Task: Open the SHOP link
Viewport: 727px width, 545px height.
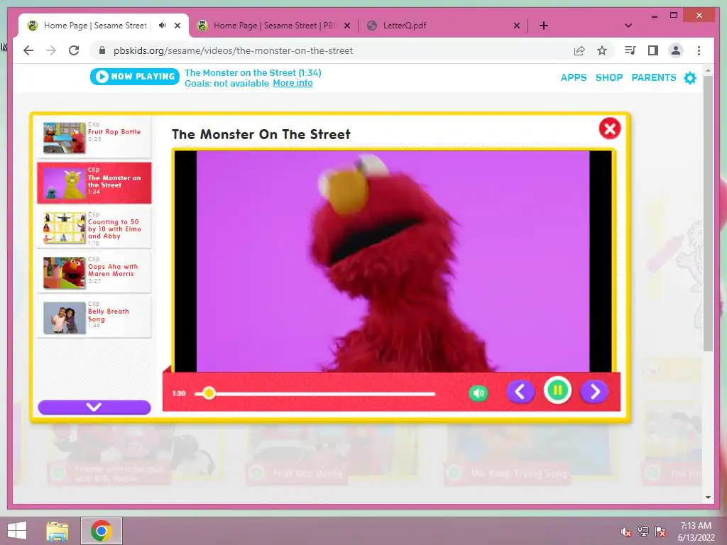Action: point(608,77)
